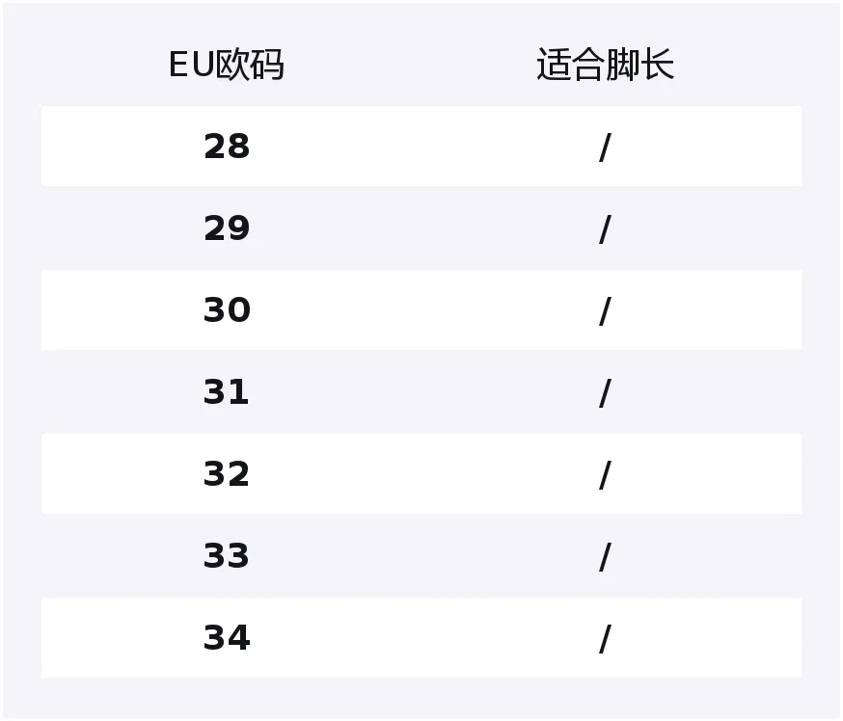Click the EU text in the header
The image size is (843, 721).
192,65
